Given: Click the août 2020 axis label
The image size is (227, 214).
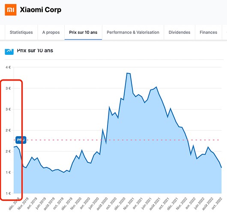Looking at the screenshot, I should coord(102,204).
